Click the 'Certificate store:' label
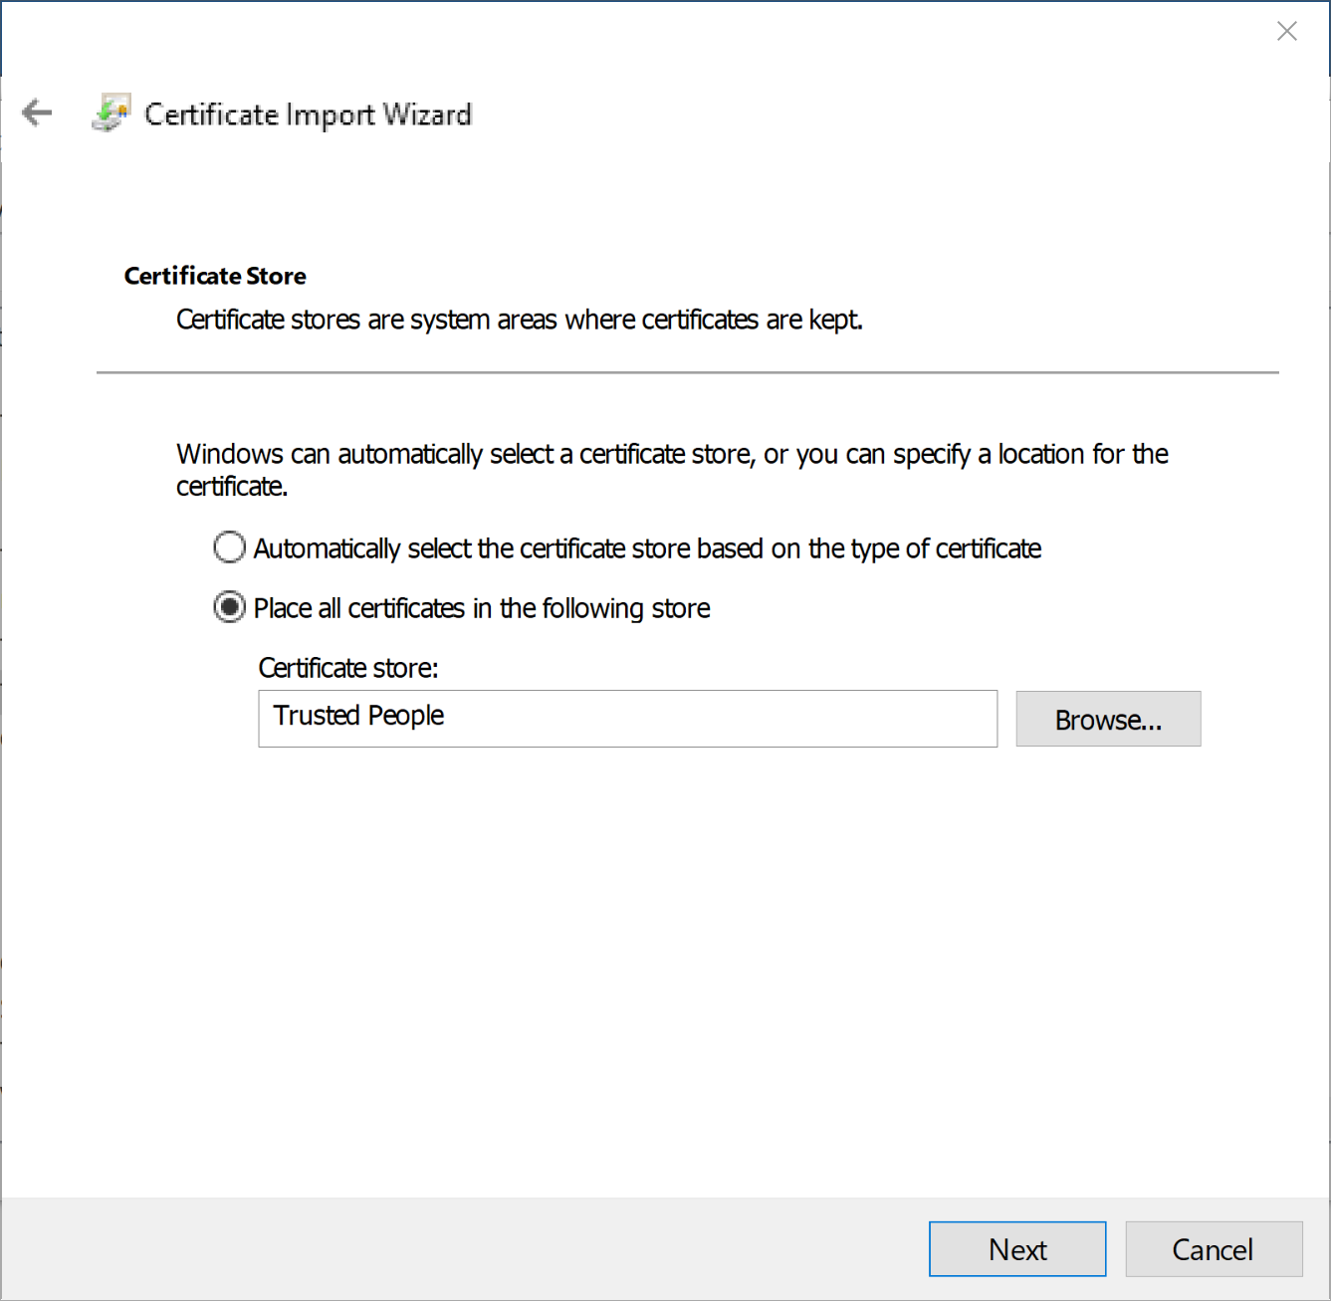 pos(348,668)
